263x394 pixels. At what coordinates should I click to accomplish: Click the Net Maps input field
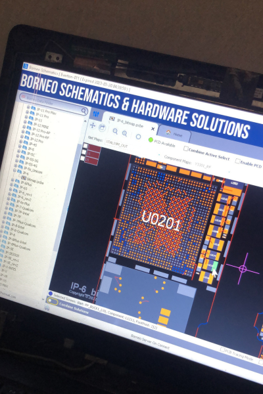[x=116, y=144]
